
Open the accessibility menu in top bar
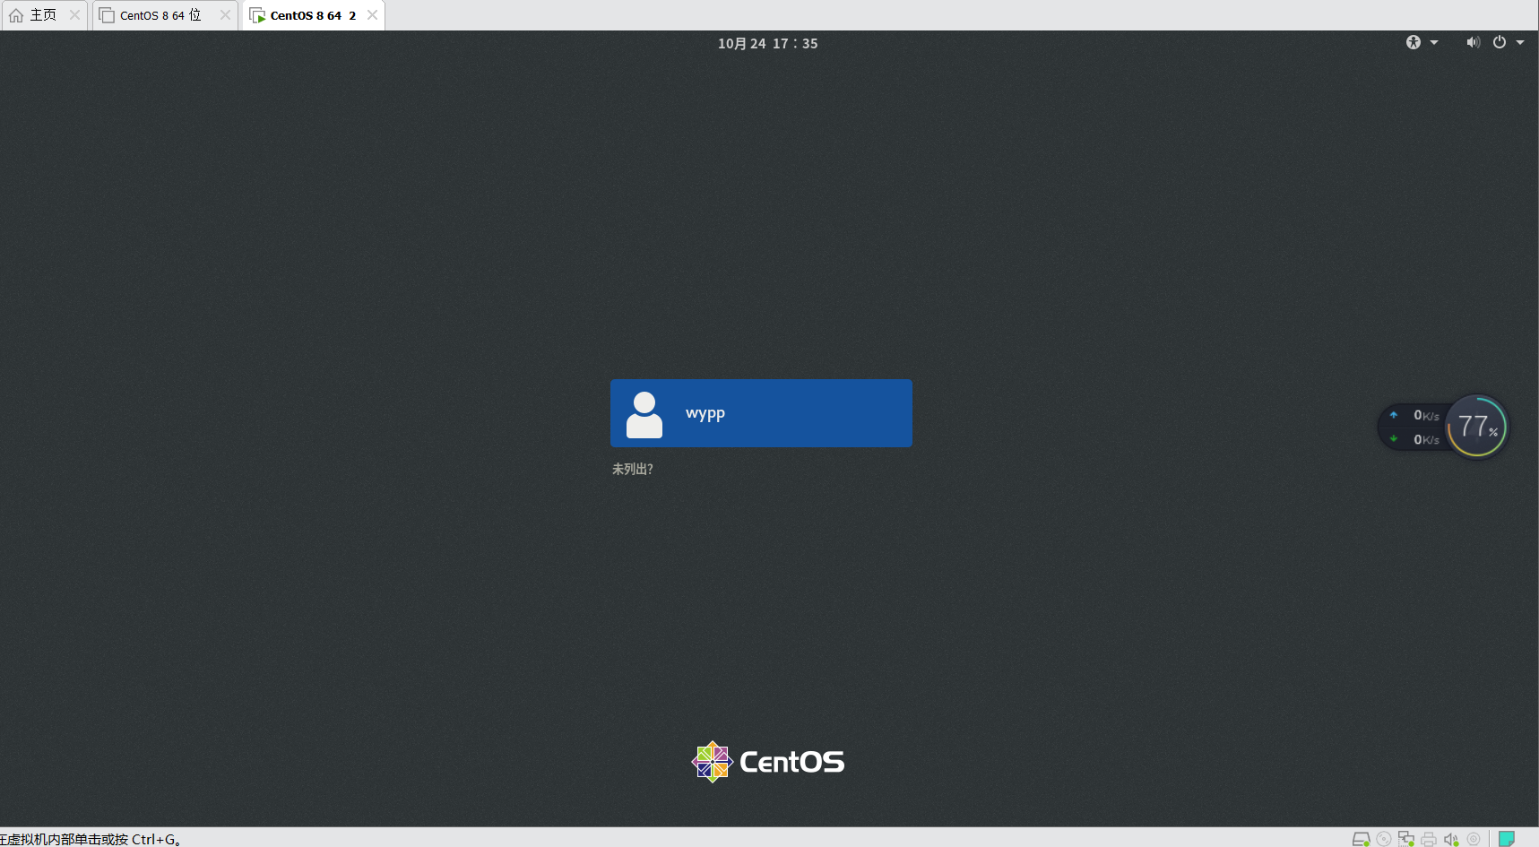pyautogui.click(x=1422, y=42)
